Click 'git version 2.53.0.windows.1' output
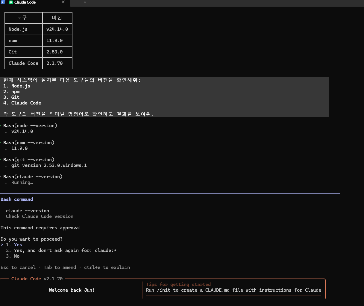364x306 pixels. point(49,165)
